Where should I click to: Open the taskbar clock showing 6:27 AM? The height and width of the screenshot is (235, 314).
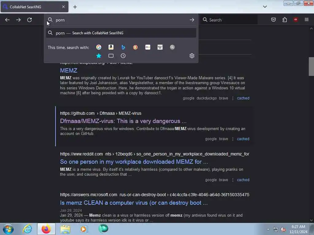[x=298, y=229]
